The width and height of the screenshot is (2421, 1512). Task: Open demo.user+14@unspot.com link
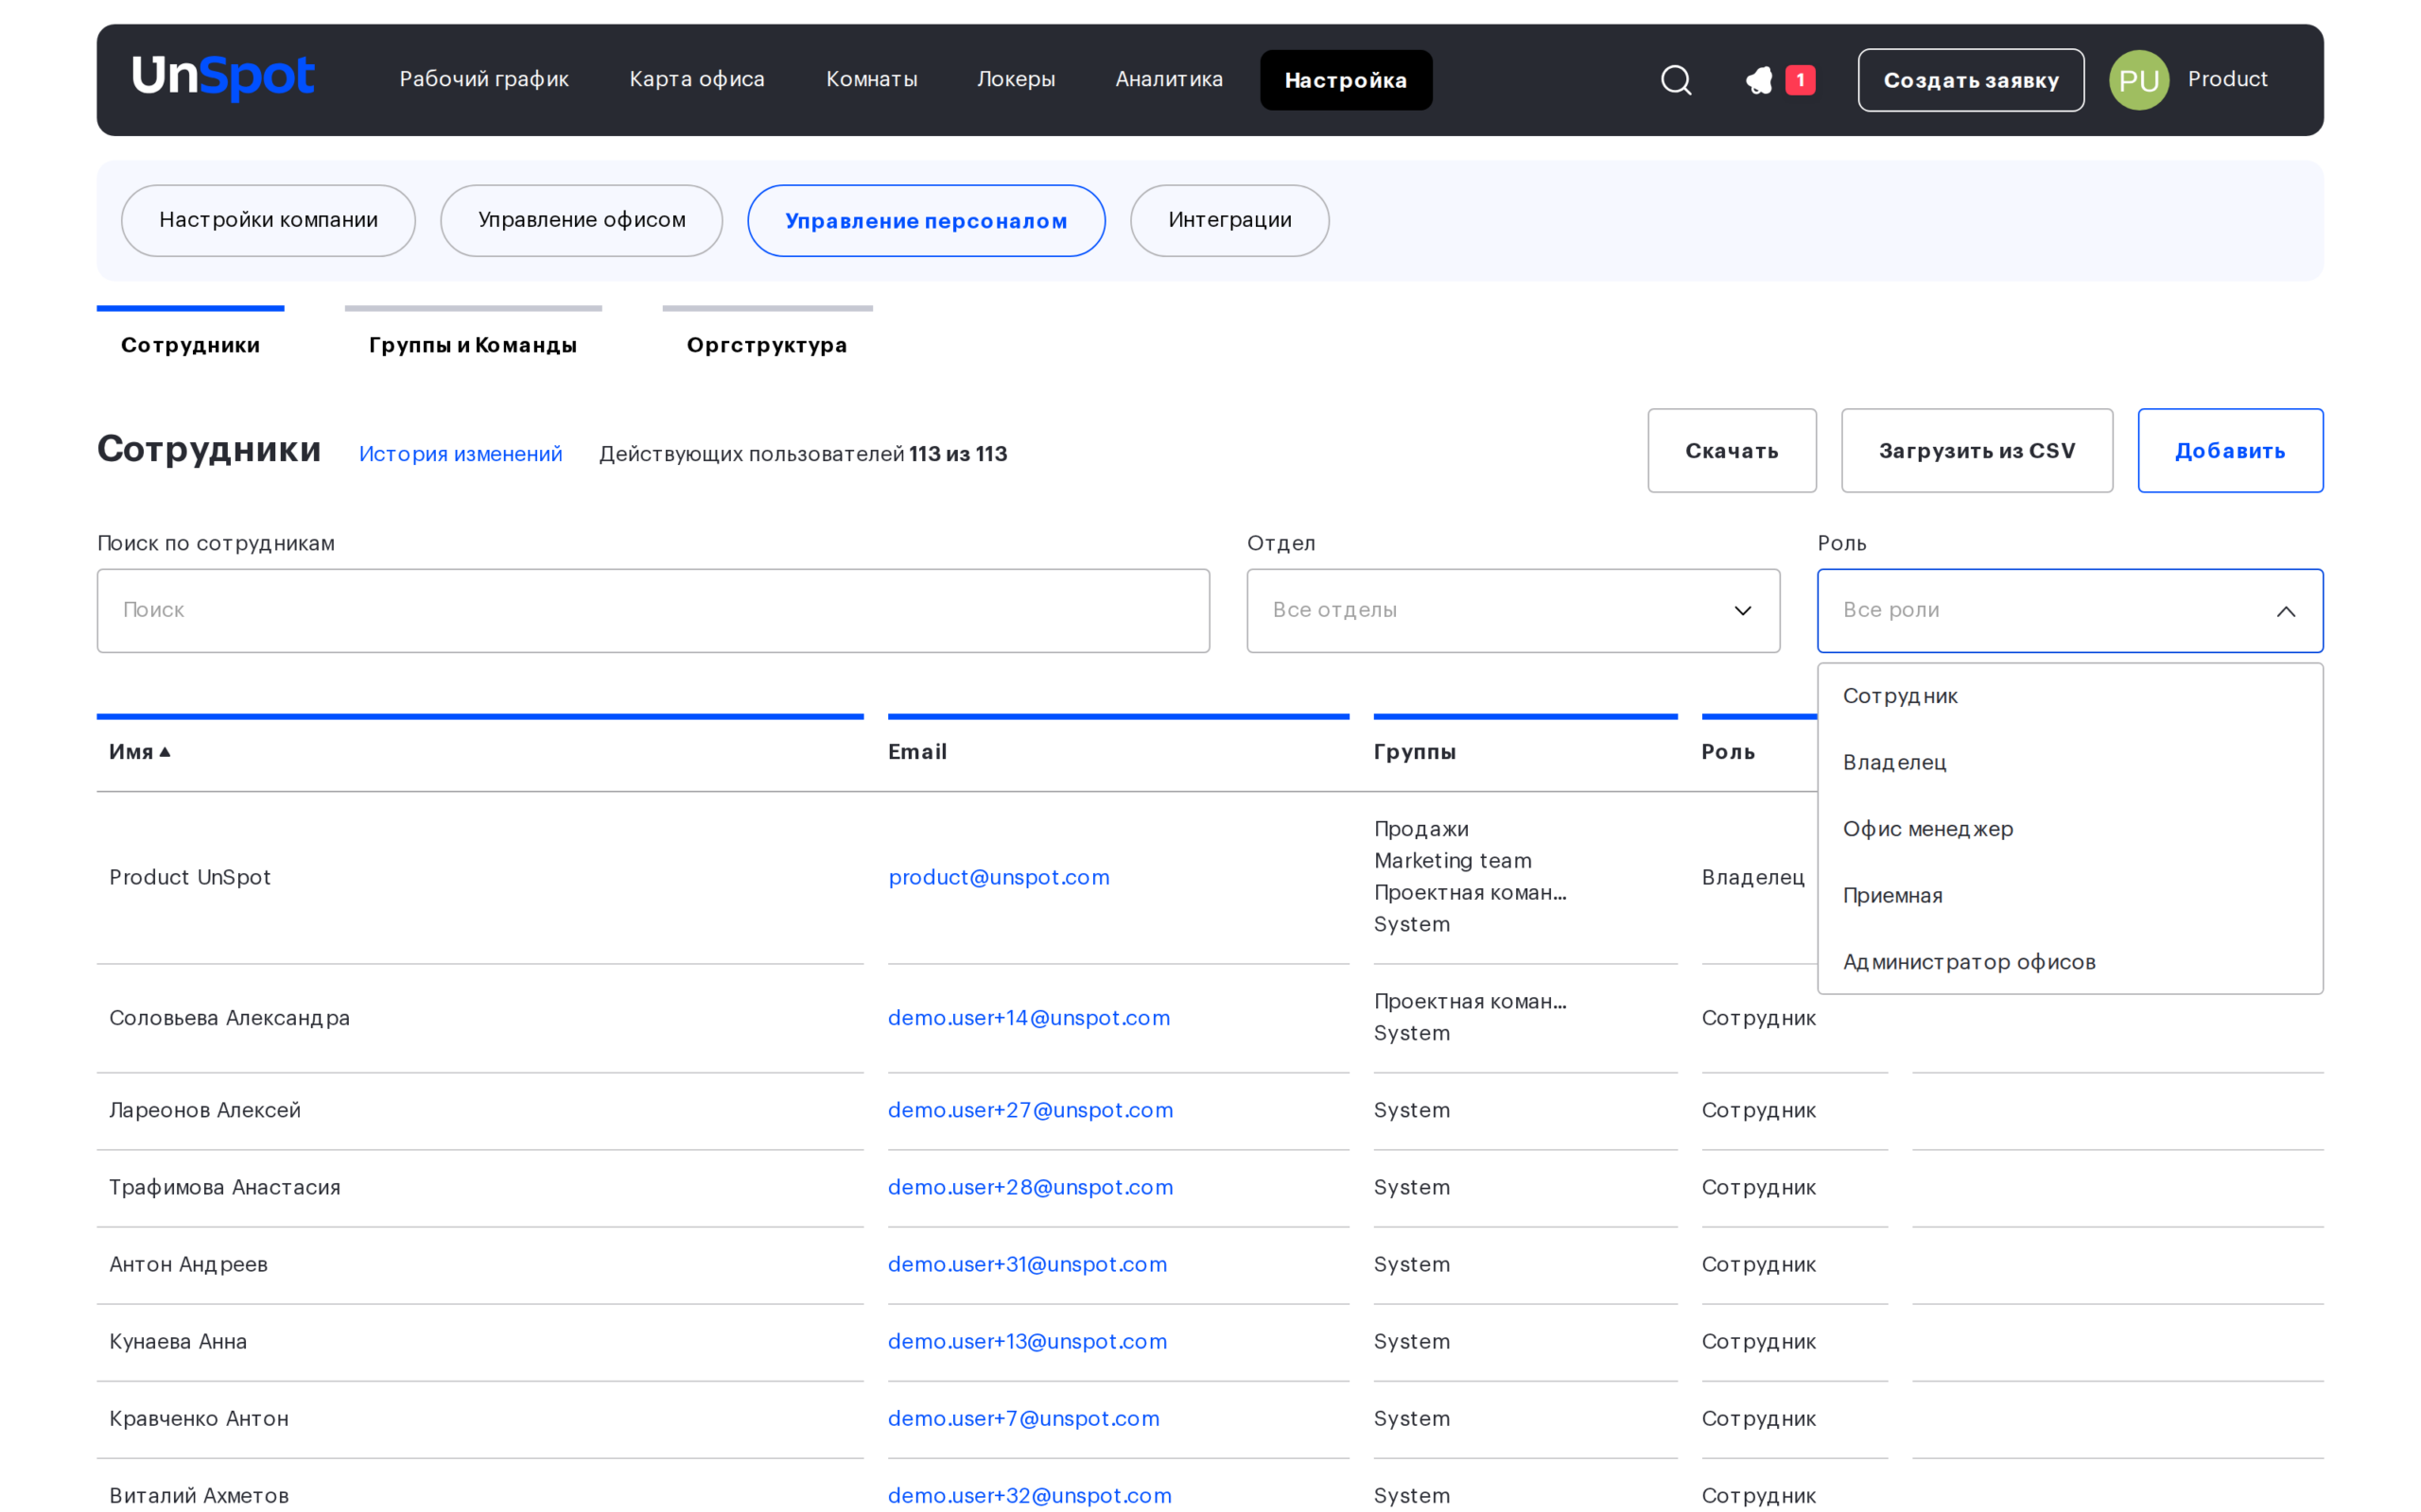tap(1028, 1018)
